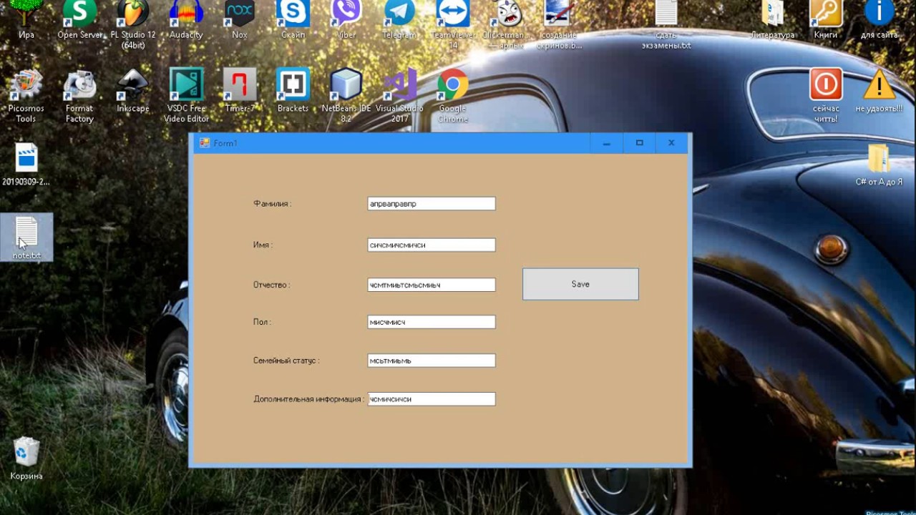The height and width of the screenshot is (515, 916).
Task: Select the для сайта desktop icon
Action: click(x=880, y=20)
